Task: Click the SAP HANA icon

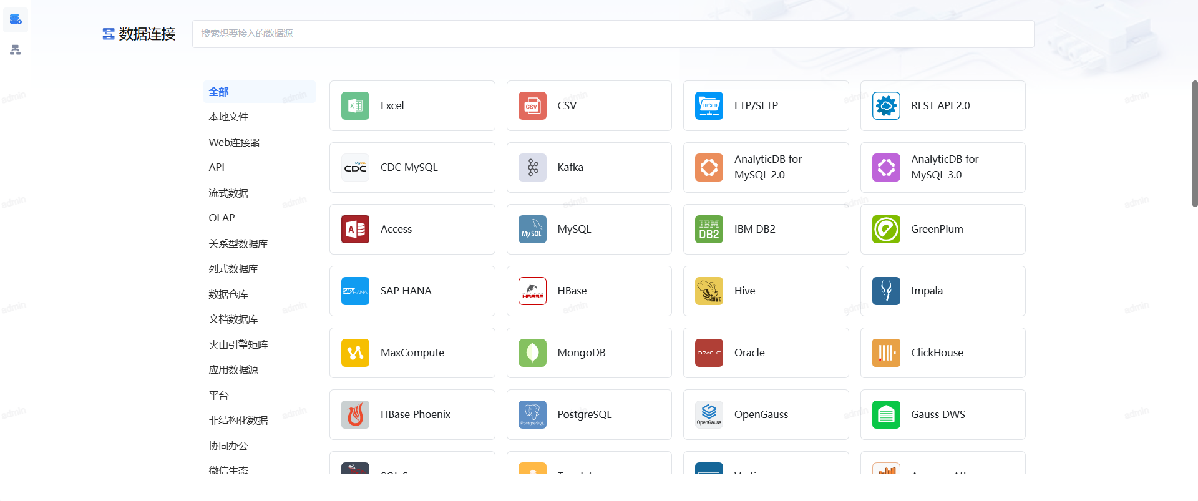Action: 355,291
